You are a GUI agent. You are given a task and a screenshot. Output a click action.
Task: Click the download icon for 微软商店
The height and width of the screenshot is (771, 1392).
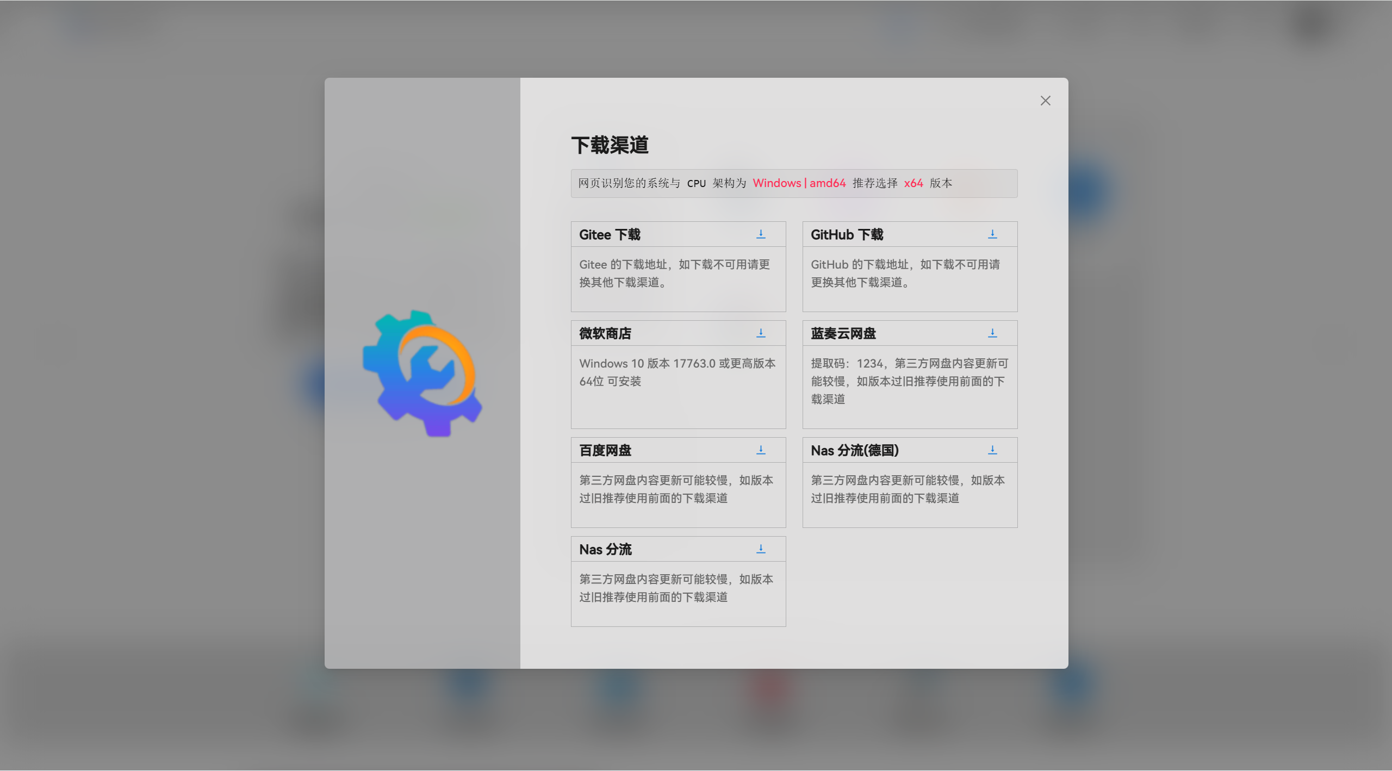(761, 333)
